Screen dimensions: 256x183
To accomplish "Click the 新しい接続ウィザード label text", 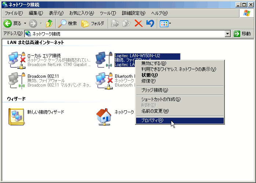I will click(46, 112).
